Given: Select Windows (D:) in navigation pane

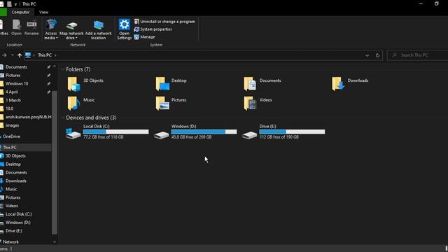Looking at the screenshot, I should pyautogui.click(x=17, y=223).
